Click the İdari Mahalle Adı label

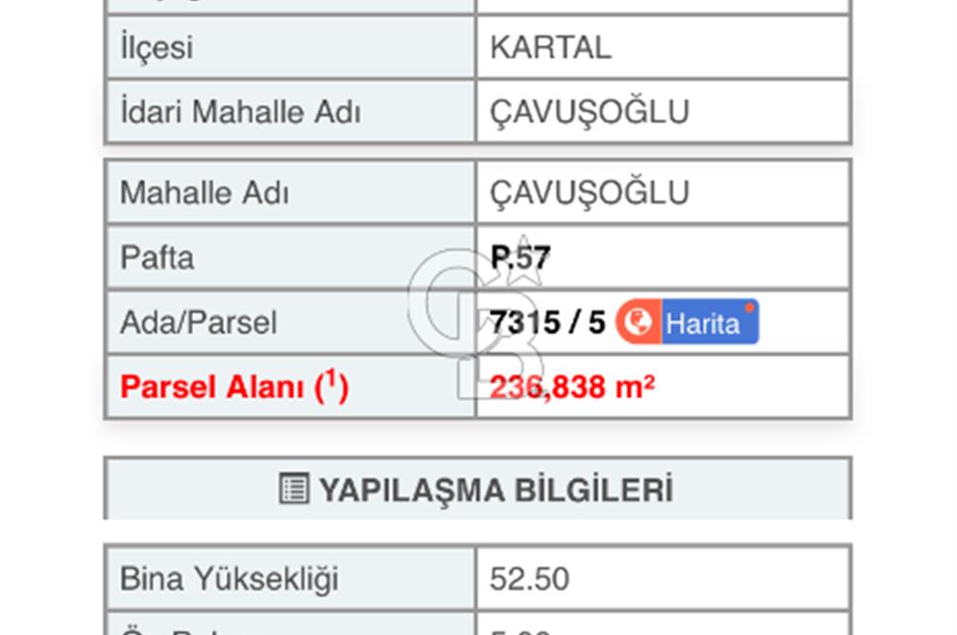point(239,111)
